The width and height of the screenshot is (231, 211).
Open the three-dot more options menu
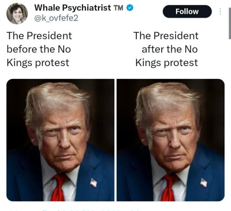click(220, 12)
